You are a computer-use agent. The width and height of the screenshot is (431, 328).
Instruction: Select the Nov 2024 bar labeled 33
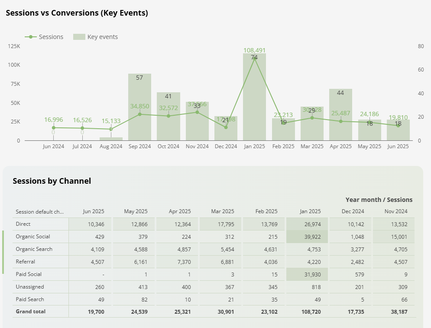click(x=197, y=121)
